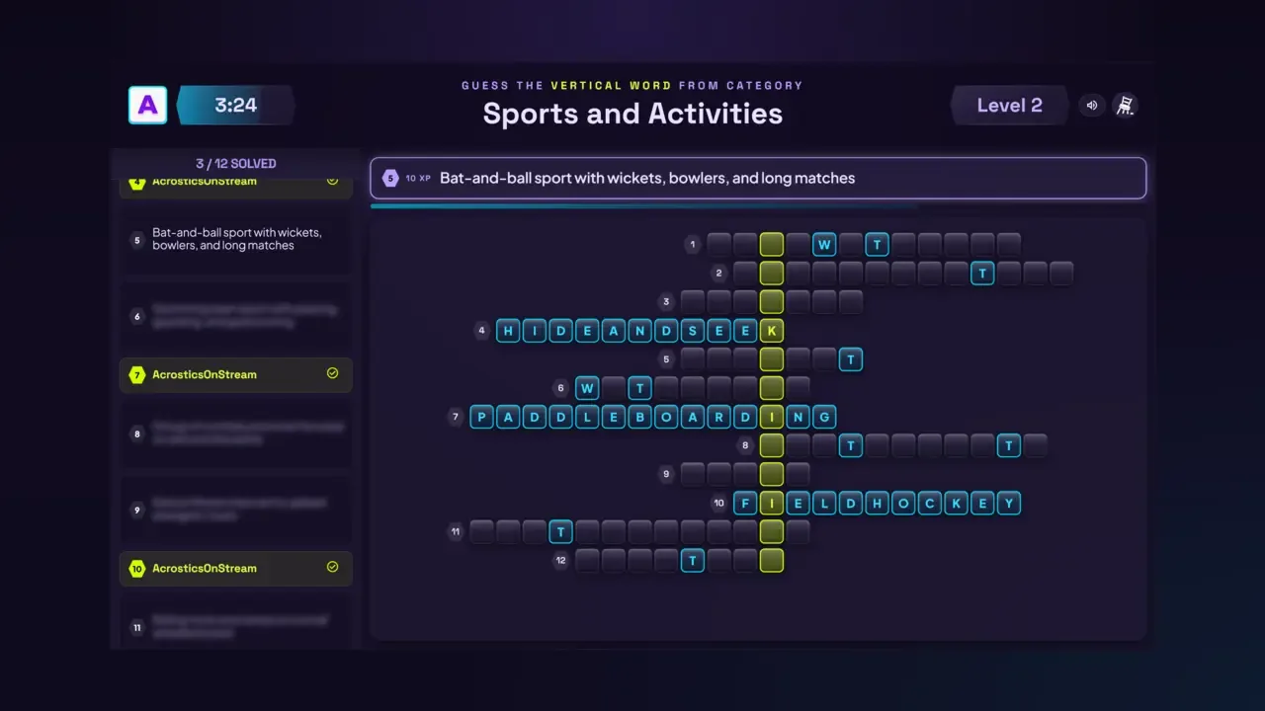The width and height of the screenshot is (1265, 711).
Task: Click checkmark on solved clue 10
Action: [x=332, y=567]
